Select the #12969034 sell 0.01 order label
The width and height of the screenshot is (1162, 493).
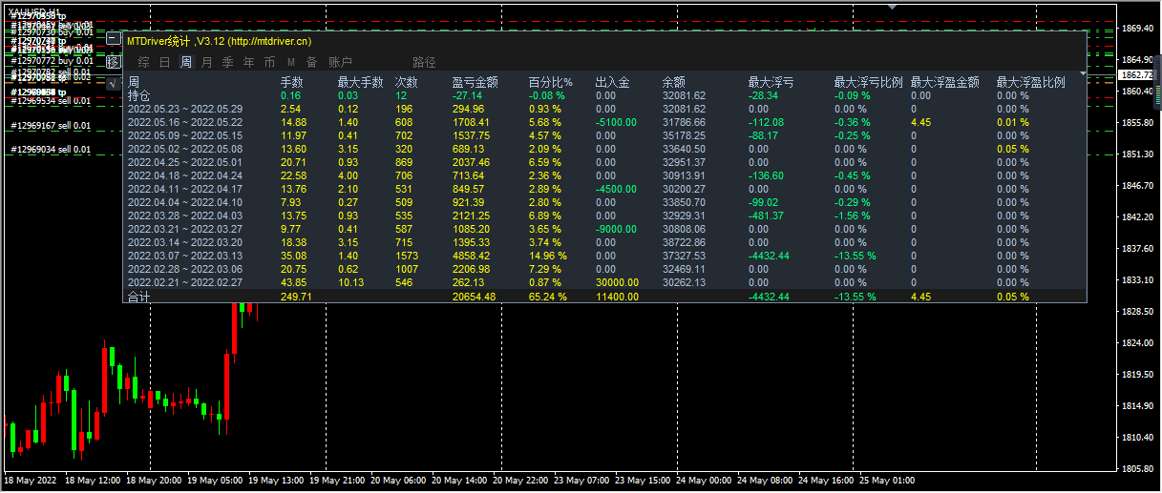pyautogui.click(x=51, y=150)
